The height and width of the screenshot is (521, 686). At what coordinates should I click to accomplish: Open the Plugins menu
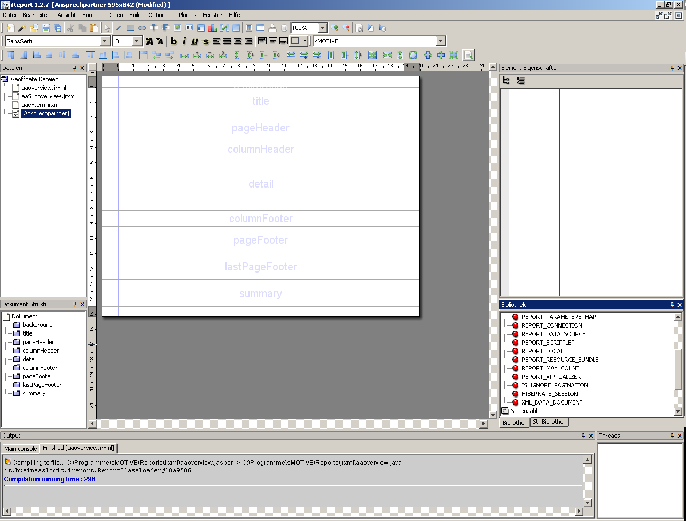click(x=187, y=15)
